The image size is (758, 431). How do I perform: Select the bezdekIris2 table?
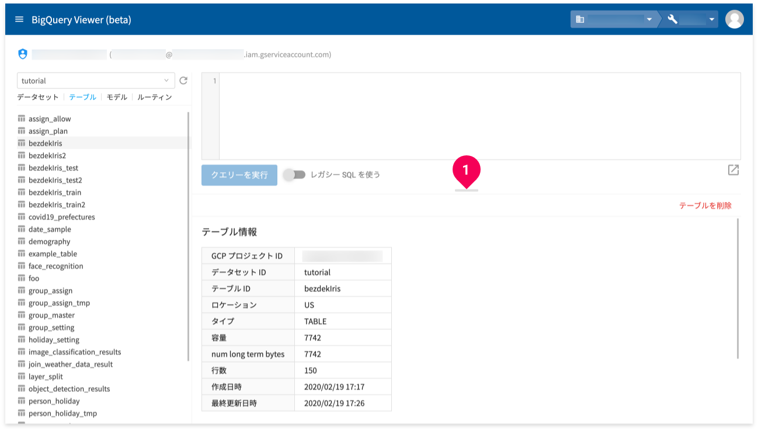[47, 155]
